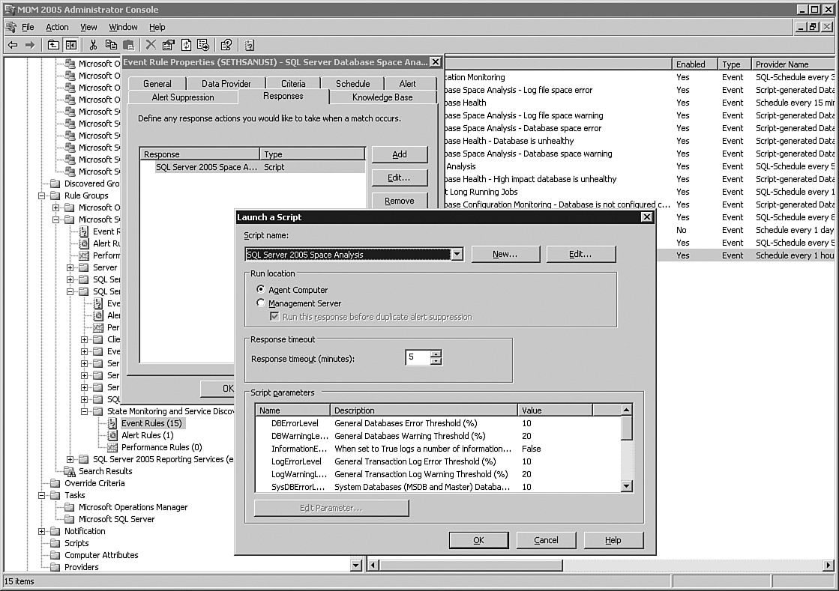Select the LogErrorLevel parameter row

click(296, 461)
